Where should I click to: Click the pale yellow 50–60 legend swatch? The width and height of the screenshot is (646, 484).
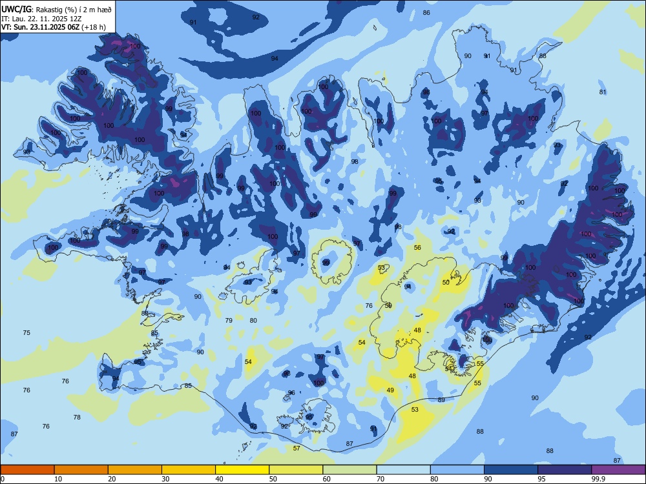(296, 470)
